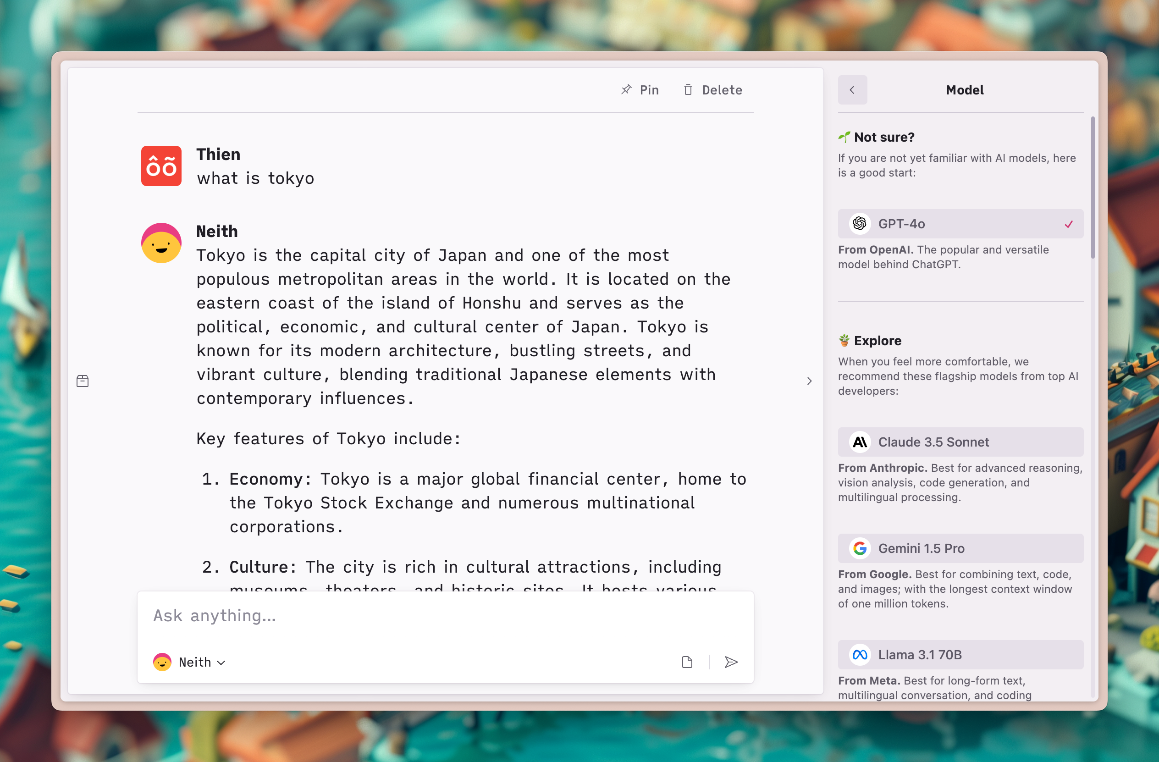Screen dimensions: 1159x762
Task: Click the model panel scrollbar
Action: [1093, 187]
